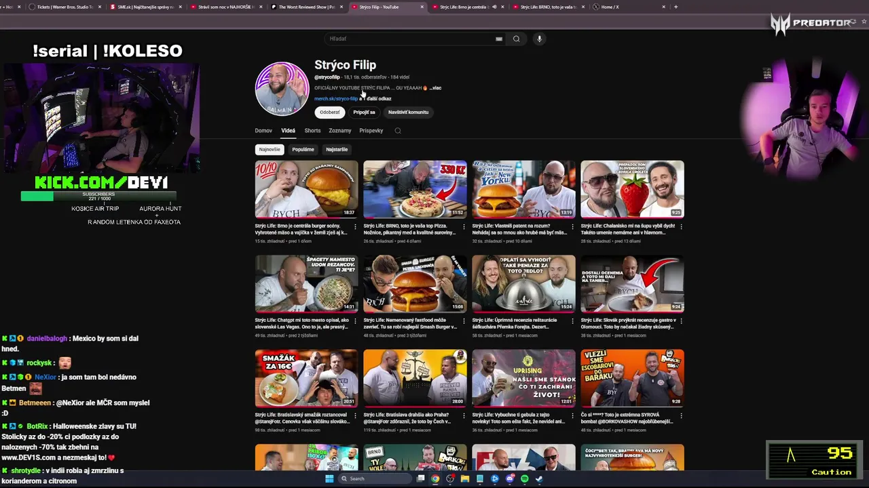Switch to the Zoznamy channel tab
The image size is (869, 488).
(340, 131)
